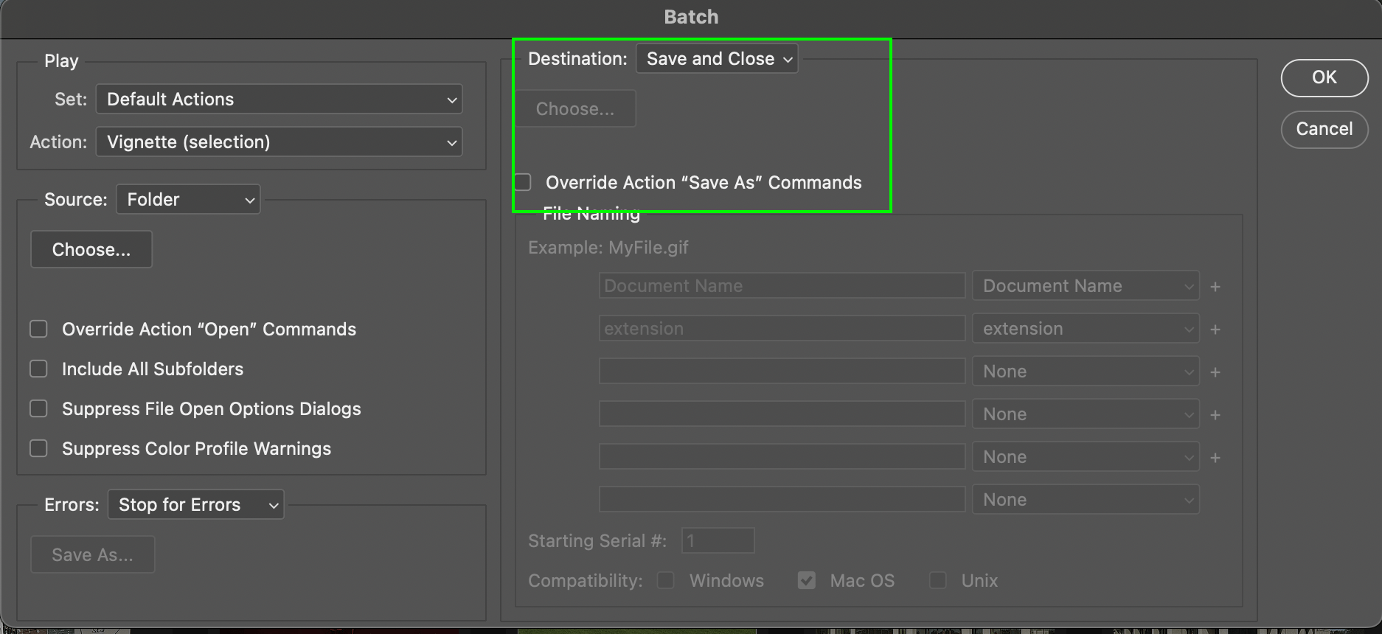Click plus icon beside Document Name dropdown
Image resolution: width=1382 pixels, height=634 pixels.
tap(1215, 287)
